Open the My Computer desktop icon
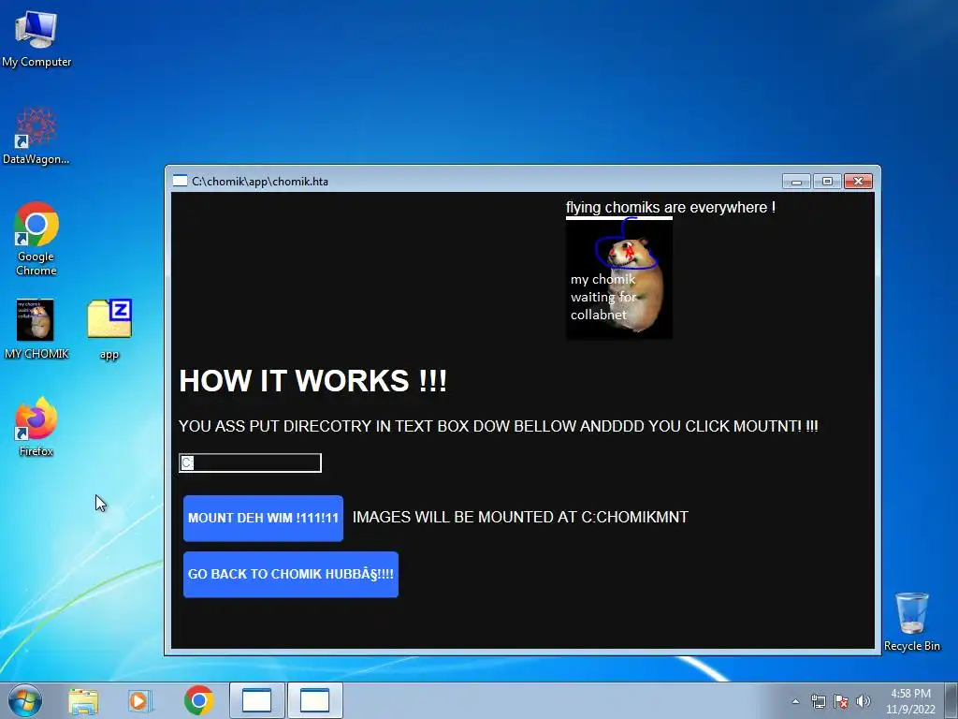Viewport: 958px width, 719px height. (36, 37)
